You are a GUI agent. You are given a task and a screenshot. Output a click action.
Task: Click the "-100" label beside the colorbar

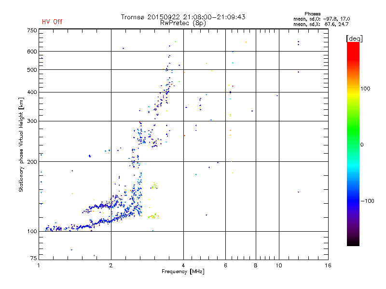[x=368, y=201]
